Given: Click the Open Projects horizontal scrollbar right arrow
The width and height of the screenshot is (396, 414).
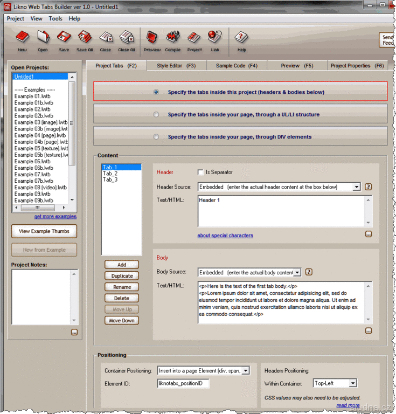Looking at the screenshot, I should click(64, 208).
